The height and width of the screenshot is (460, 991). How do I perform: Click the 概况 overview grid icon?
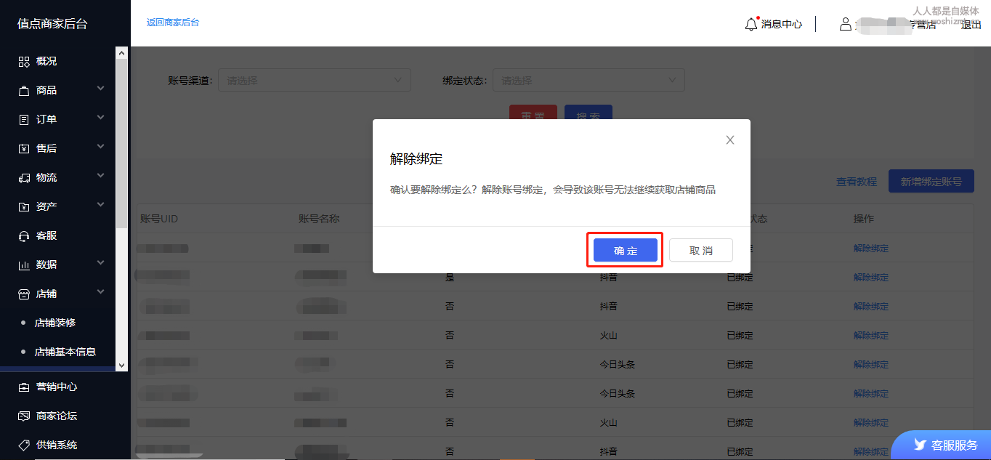24,61
